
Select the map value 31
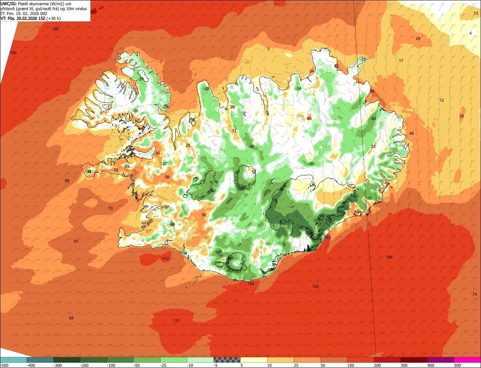pyautogui.click(x=234, y=131)
